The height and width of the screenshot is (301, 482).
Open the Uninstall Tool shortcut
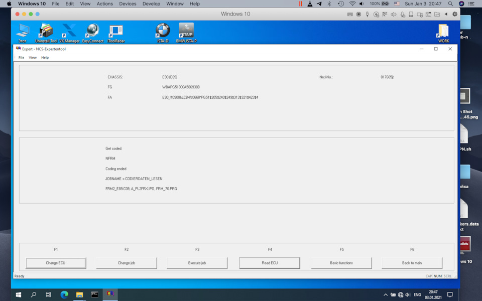click(46, 33)
